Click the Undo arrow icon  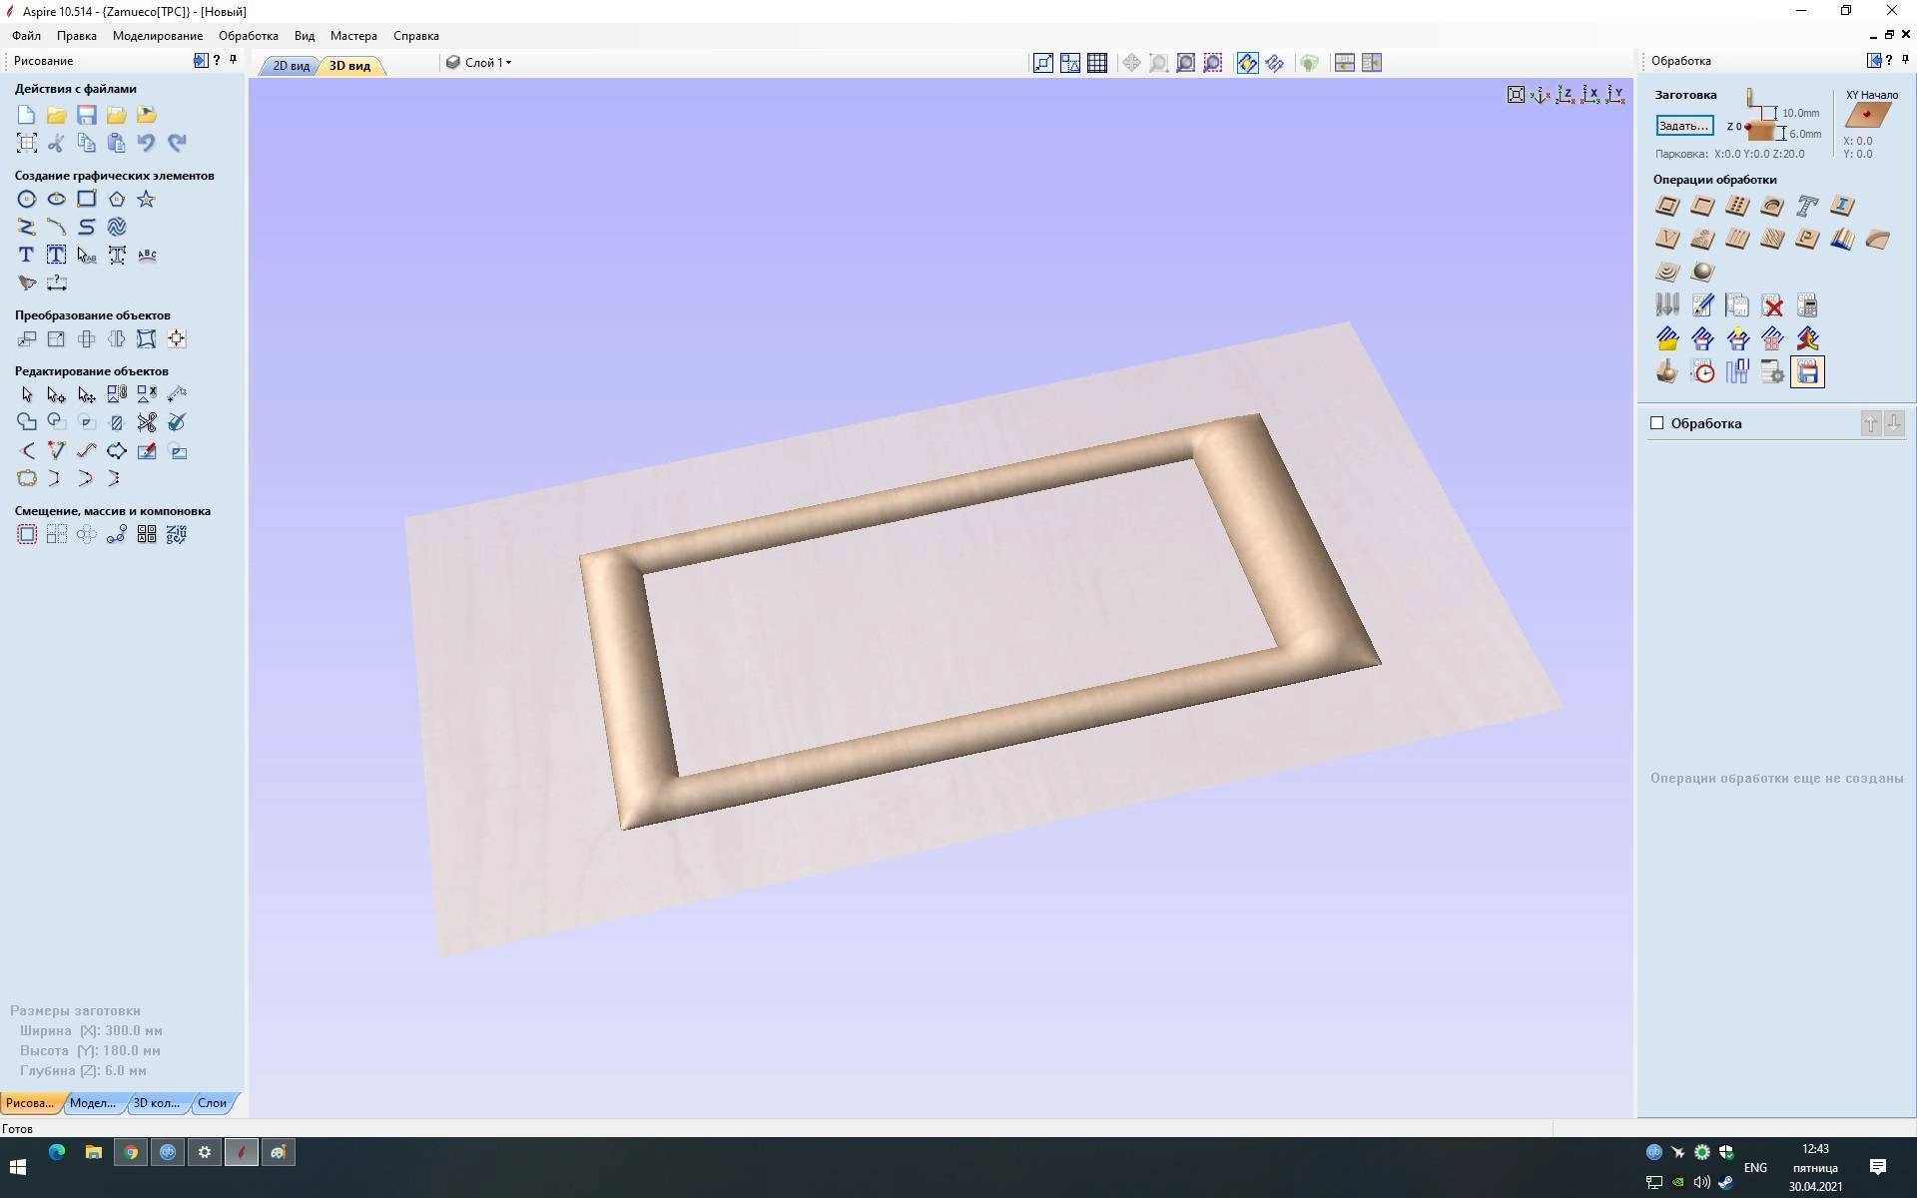click(x=147, y=143)
